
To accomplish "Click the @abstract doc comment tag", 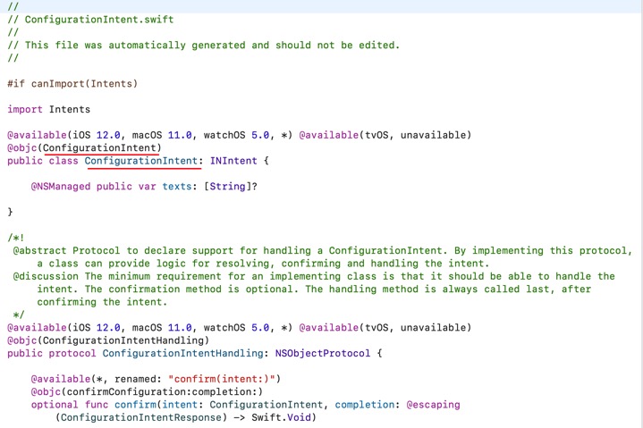I will point(42,251).
